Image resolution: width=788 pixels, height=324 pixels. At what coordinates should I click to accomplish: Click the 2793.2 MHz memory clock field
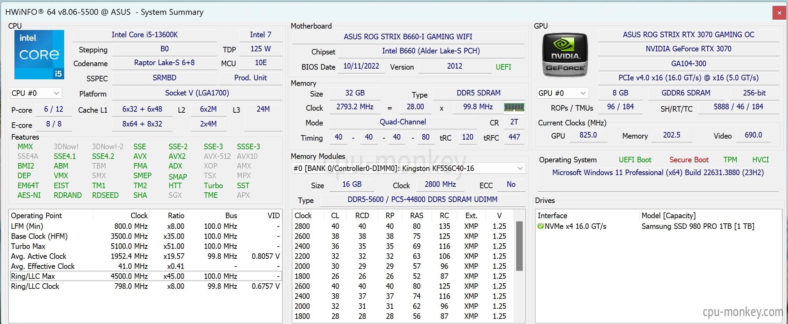point(355,107)
